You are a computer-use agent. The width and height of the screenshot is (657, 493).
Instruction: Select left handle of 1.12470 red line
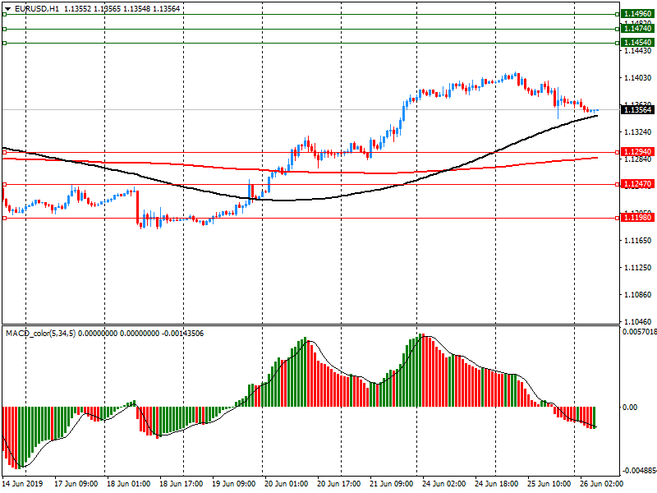tap(4, 184)
